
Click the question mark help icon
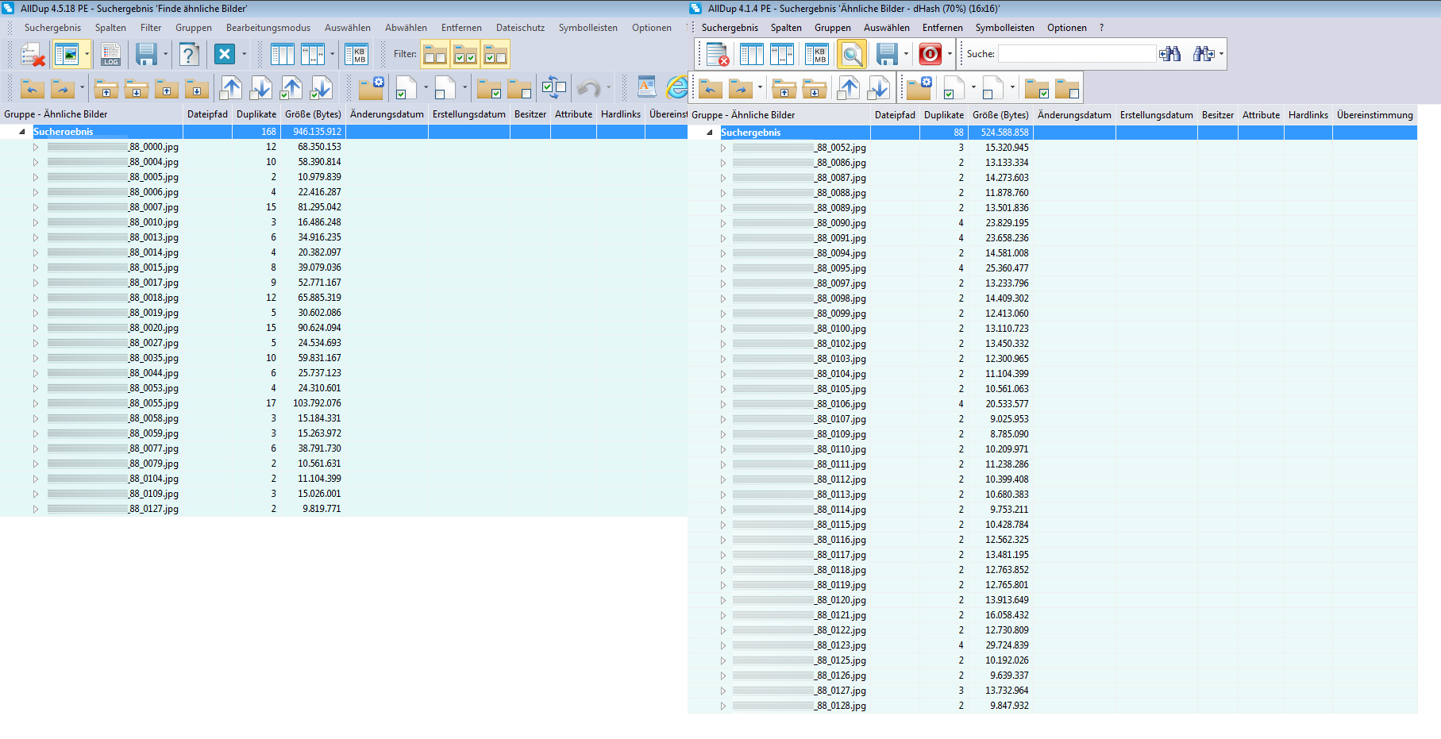(x=188, y=55)
